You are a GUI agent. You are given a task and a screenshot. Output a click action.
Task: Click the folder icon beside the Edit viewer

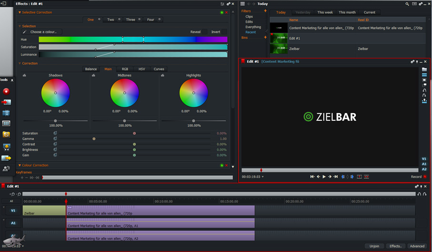coord(424,69)
